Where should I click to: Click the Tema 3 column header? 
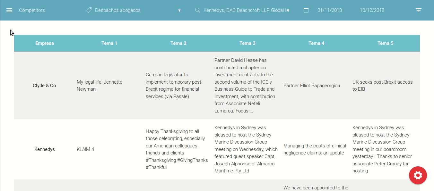point(247,43)
